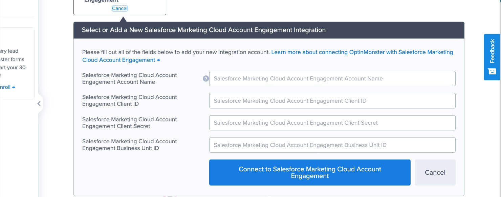The image size is (501, 197).
Task: Click the Account Engagement Business Unit ID label
Action: pos(129,145)
